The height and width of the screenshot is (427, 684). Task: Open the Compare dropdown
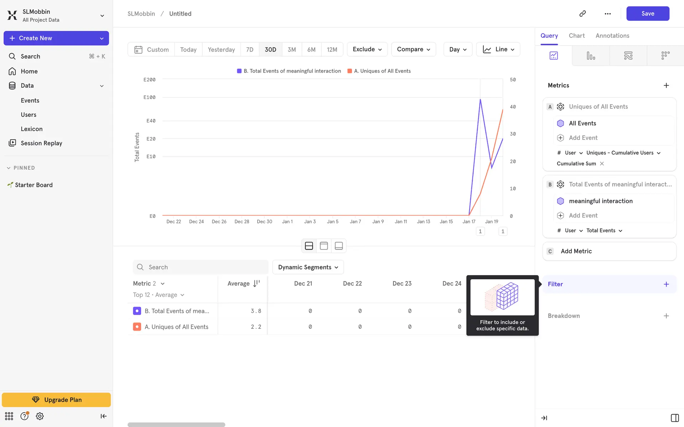tap(413, 49)
